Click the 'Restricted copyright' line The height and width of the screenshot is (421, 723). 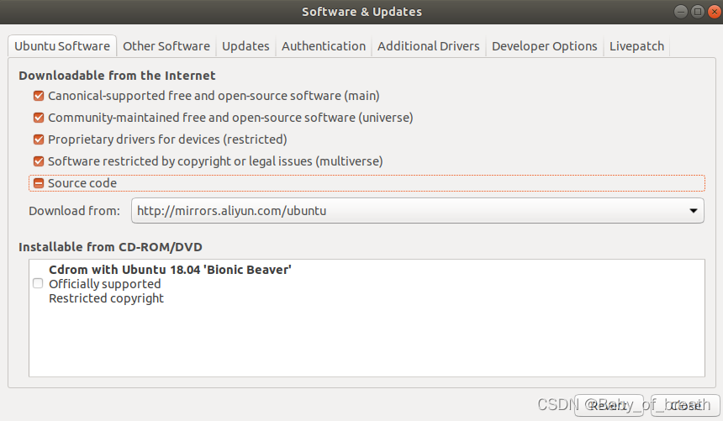(106, 298)
